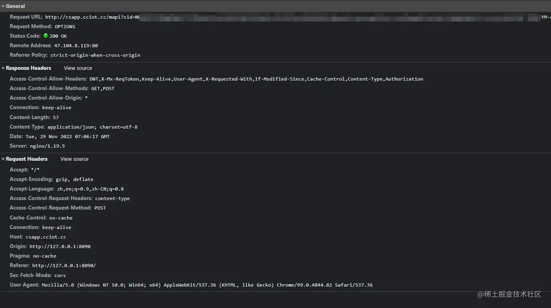This screenshot has width=551, height=308.
Task: Collapse the Request Headers section triangle
Action: [3, 159]
